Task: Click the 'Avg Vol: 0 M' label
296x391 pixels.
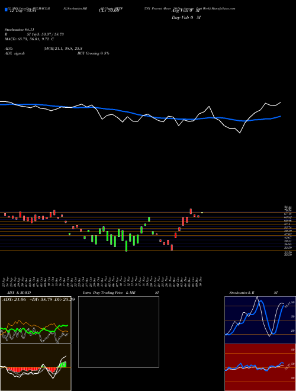Action: click(x=186, y=11)
